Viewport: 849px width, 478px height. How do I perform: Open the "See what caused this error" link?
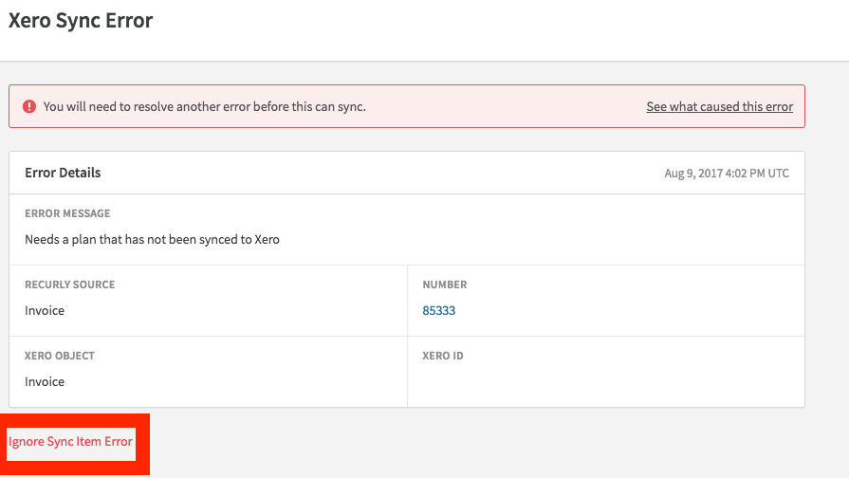coord(719,107)
